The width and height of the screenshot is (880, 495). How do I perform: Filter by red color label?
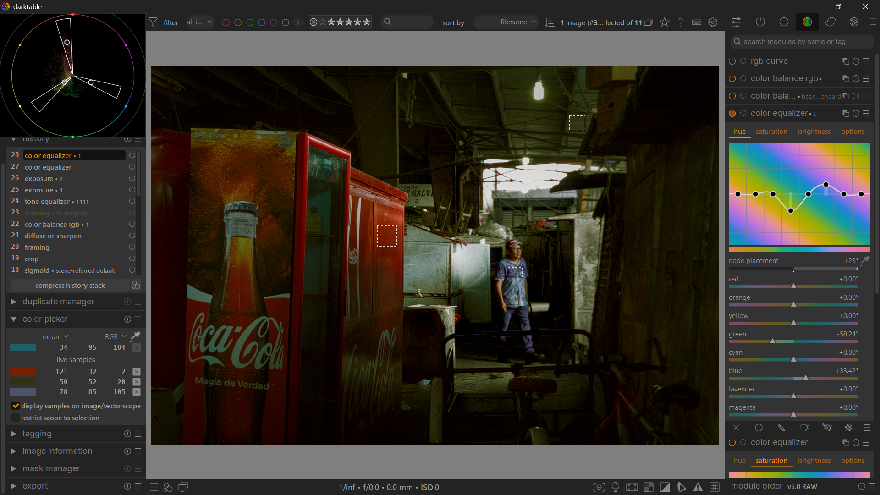click(225, 22)
